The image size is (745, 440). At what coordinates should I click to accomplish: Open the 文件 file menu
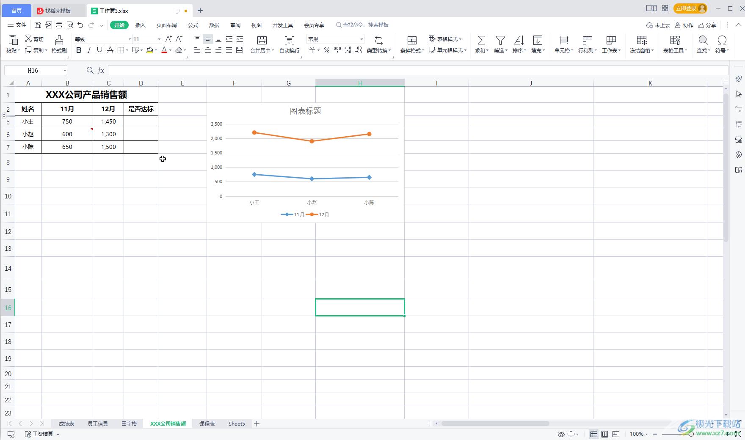click(17, 25)
